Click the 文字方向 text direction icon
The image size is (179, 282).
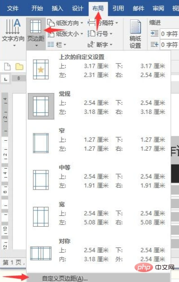13,27
